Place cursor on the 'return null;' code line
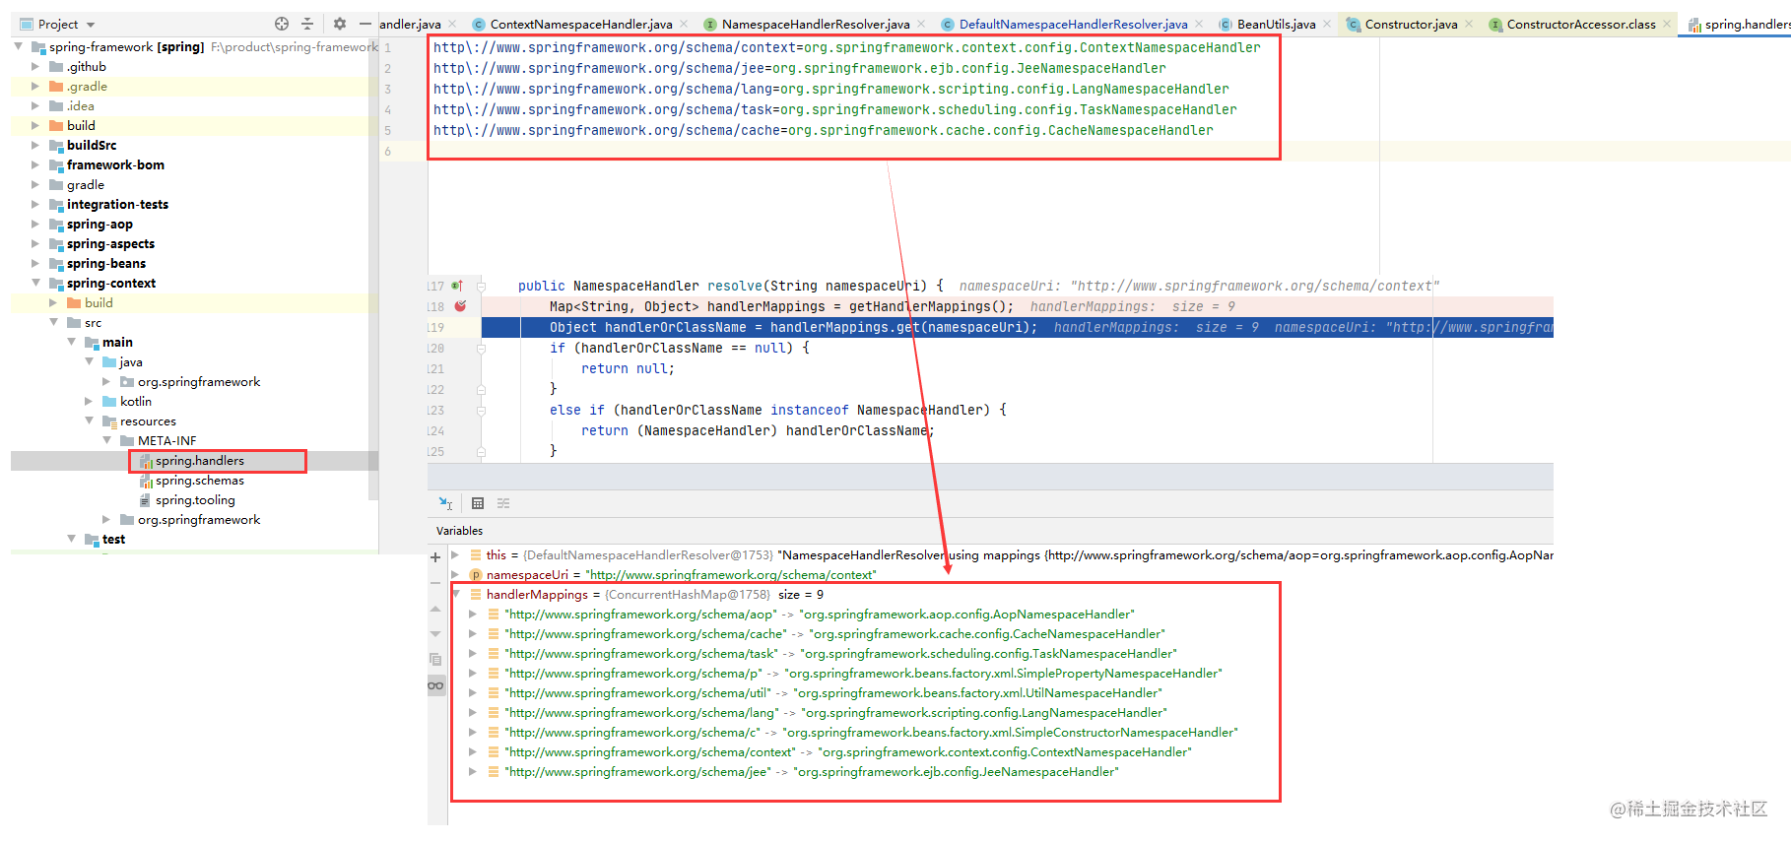The image size is (1791, 842). click(628, 368)
